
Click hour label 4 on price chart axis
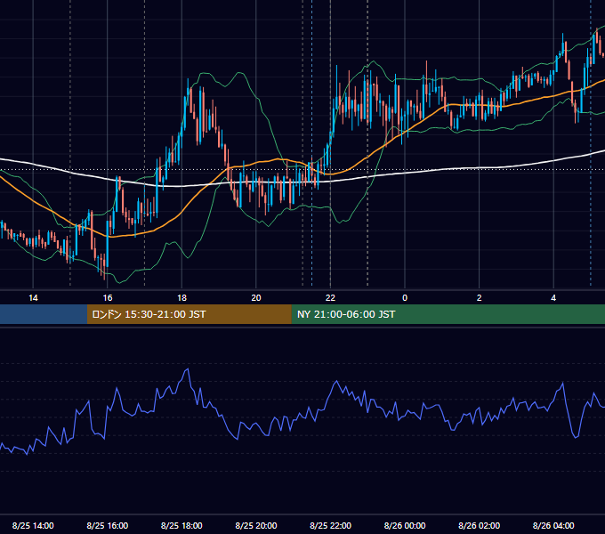(x=553, y=298)
